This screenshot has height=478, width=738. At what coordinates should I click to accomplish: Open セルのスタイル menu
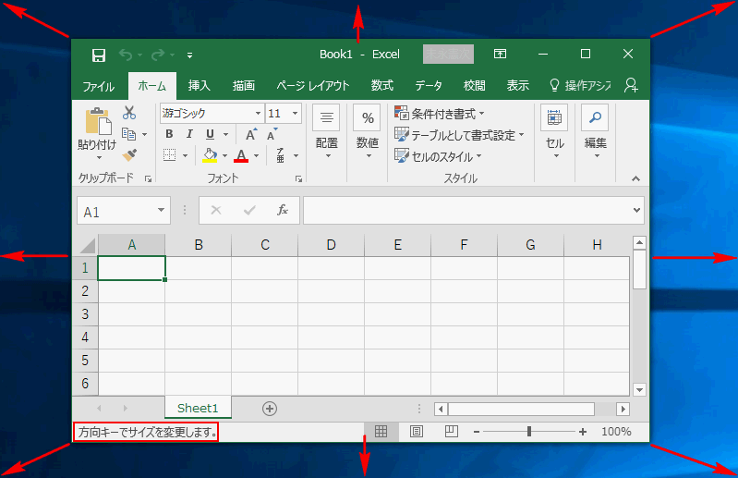[x=438, y=156]
